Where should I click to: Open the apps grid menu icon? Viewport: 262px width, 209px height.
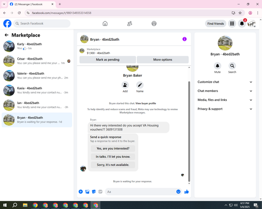point(232,24)
